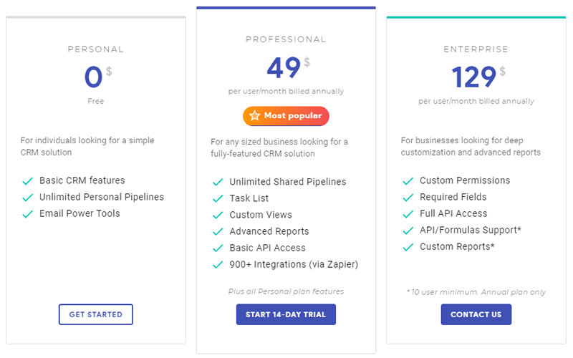Image resolution: width=573 pixels, height=358 pixels.
Task: Click the ENTERPRISE plan heading
Action: (x=476, y=49)
